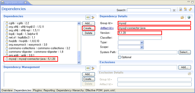Click the Version field showing 5.1.20
This screenshot has height=93, width=195.
click(x=140, y=33)
